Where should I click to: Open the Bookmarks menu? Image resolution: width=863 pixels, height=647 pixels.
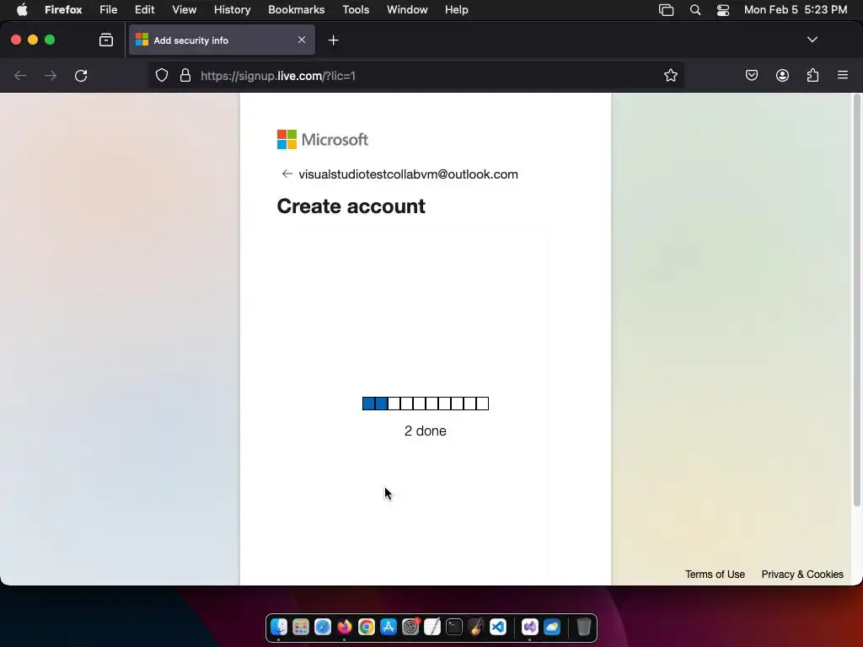point(296,10)
